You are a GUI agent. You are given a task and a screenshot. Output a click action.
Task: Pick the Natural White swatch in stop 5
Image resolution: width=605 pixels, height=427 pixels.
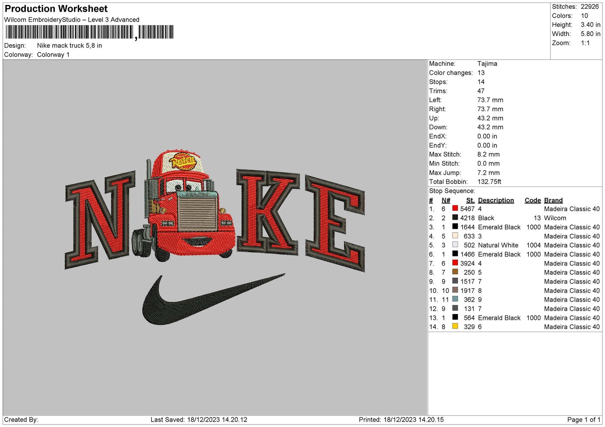pyautogui.click(x=455, y=245)
